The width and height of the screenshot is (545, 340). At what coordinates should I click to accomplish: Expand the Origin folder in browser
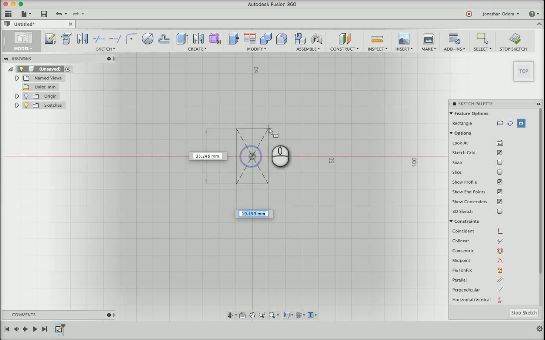tap(17, 96)
